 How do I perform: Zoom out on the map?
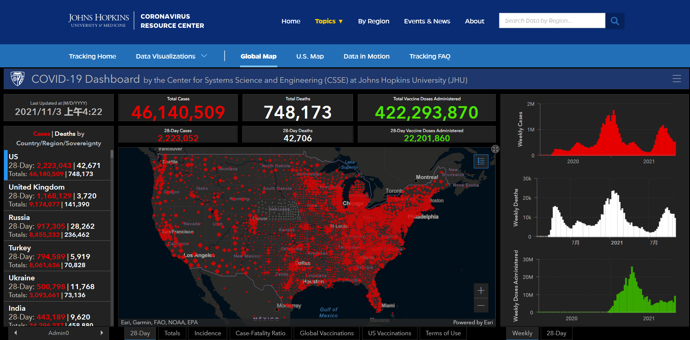(x=481, y=305)
